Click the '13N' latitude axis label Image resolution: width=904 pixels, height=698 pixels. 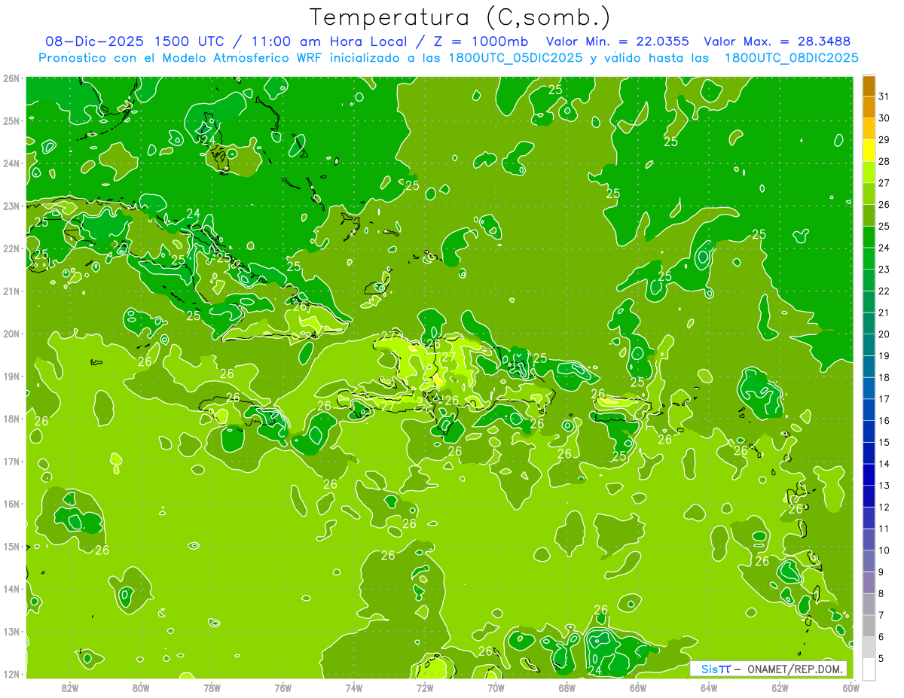coord(11,632)
